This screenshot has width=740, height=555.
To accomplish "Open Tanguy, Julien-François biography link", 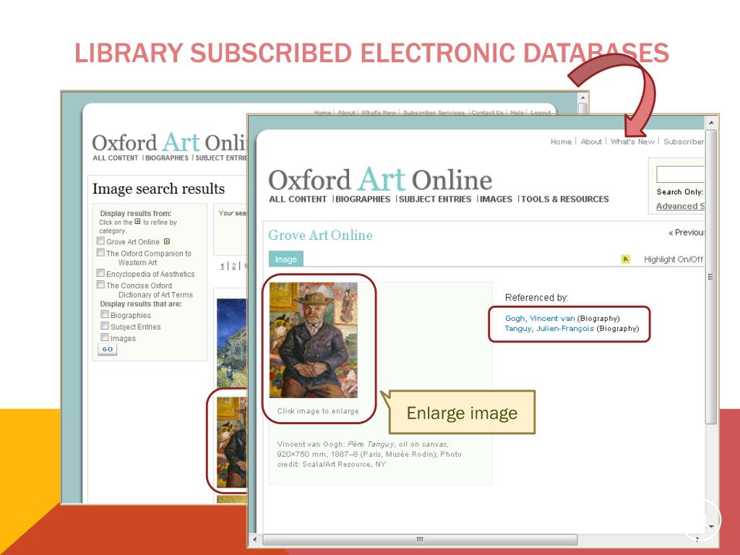I will click(x=549, y=329).
